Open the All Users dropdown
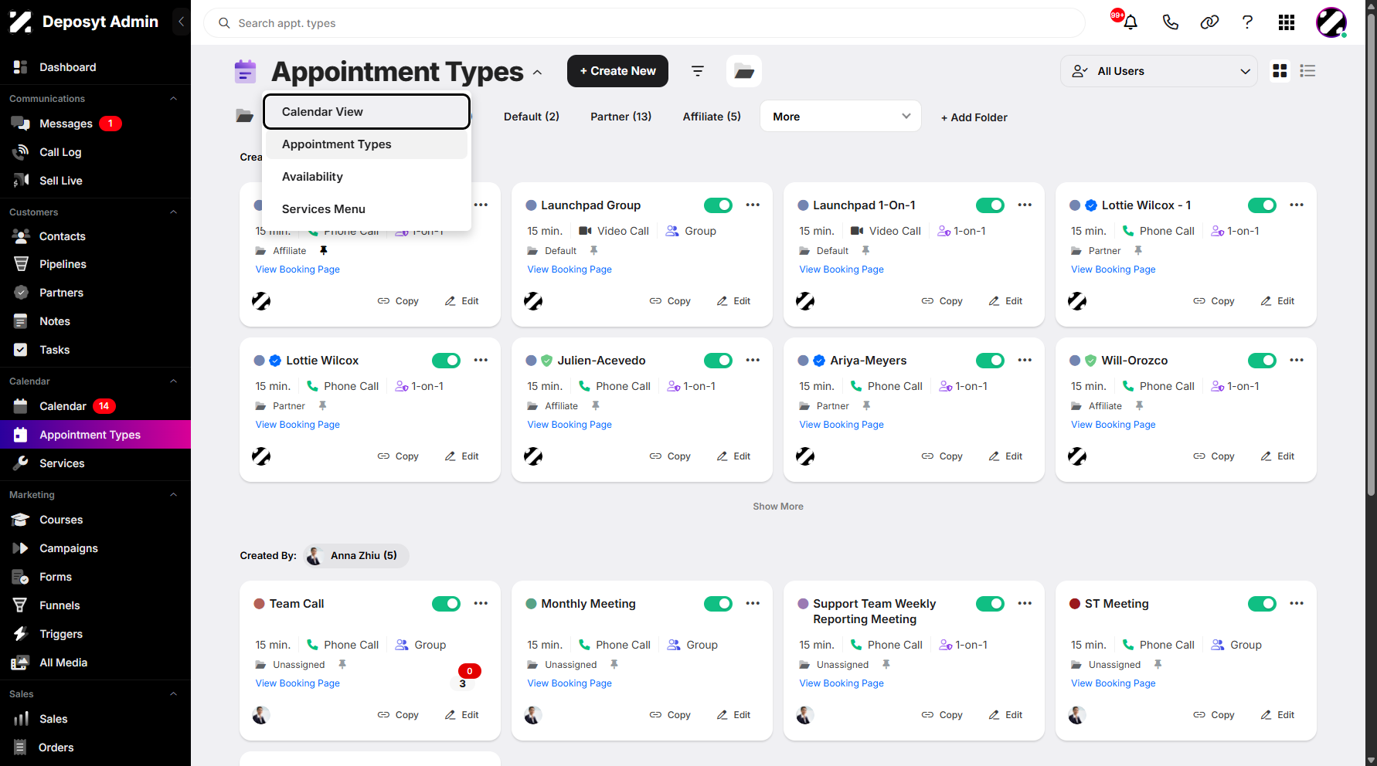Viewport: 1377px width, 766px height. 1159,71
